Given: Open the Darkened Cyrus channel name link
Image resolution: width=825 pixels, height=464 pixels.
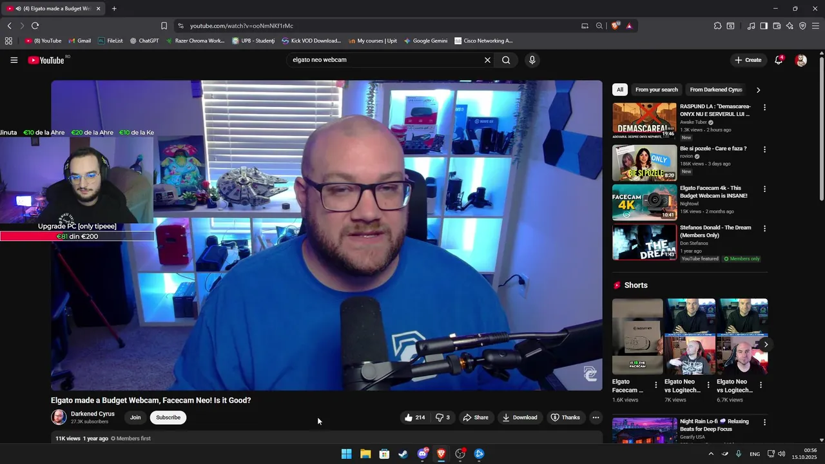Looking at the screenshot, I should [x=93, y=414].
